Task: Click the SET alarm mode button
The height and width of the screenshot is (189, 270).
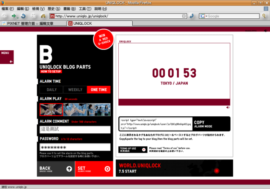Action: (x=94, y=169)
